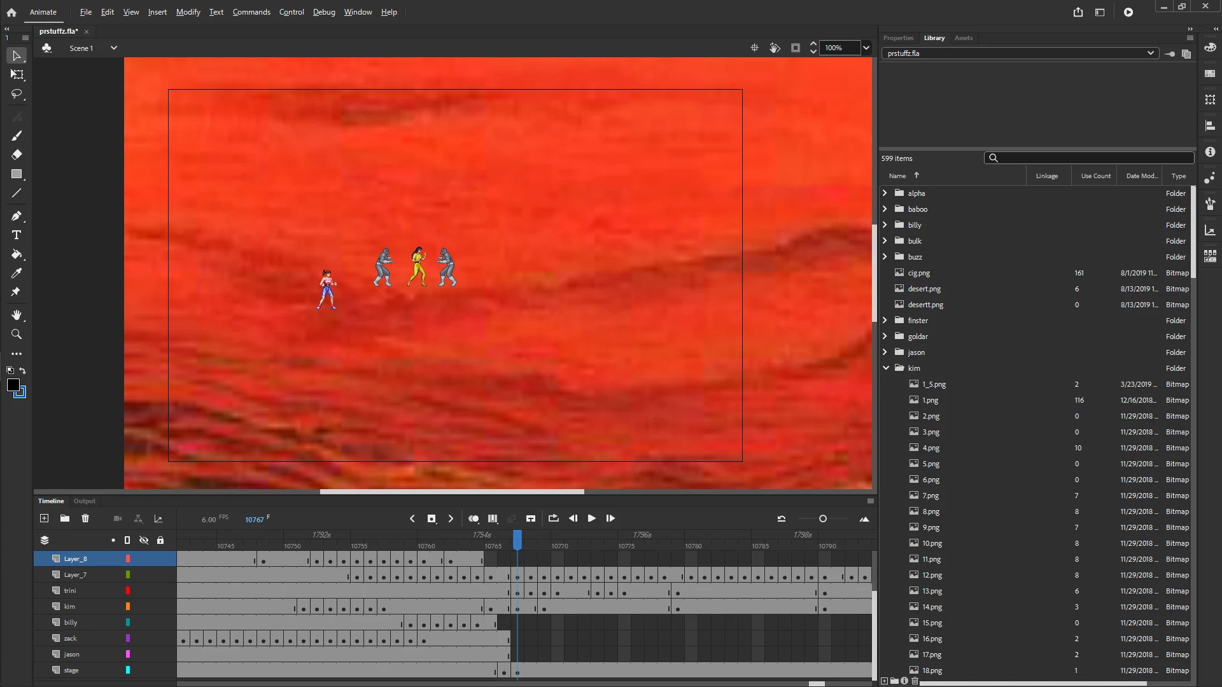Select the Eraser tool
1222x687 pixels.
point(17,155)
